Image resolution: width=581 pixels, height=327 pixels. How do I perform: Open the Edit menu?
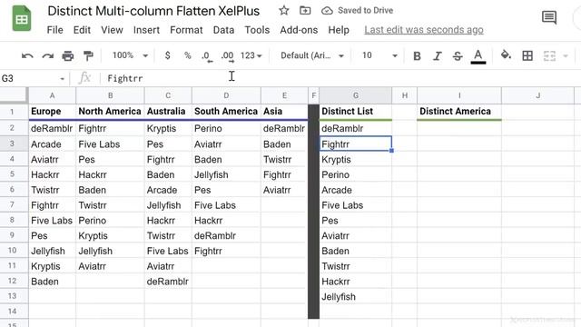pyautogui.click(x=82, y=30)
